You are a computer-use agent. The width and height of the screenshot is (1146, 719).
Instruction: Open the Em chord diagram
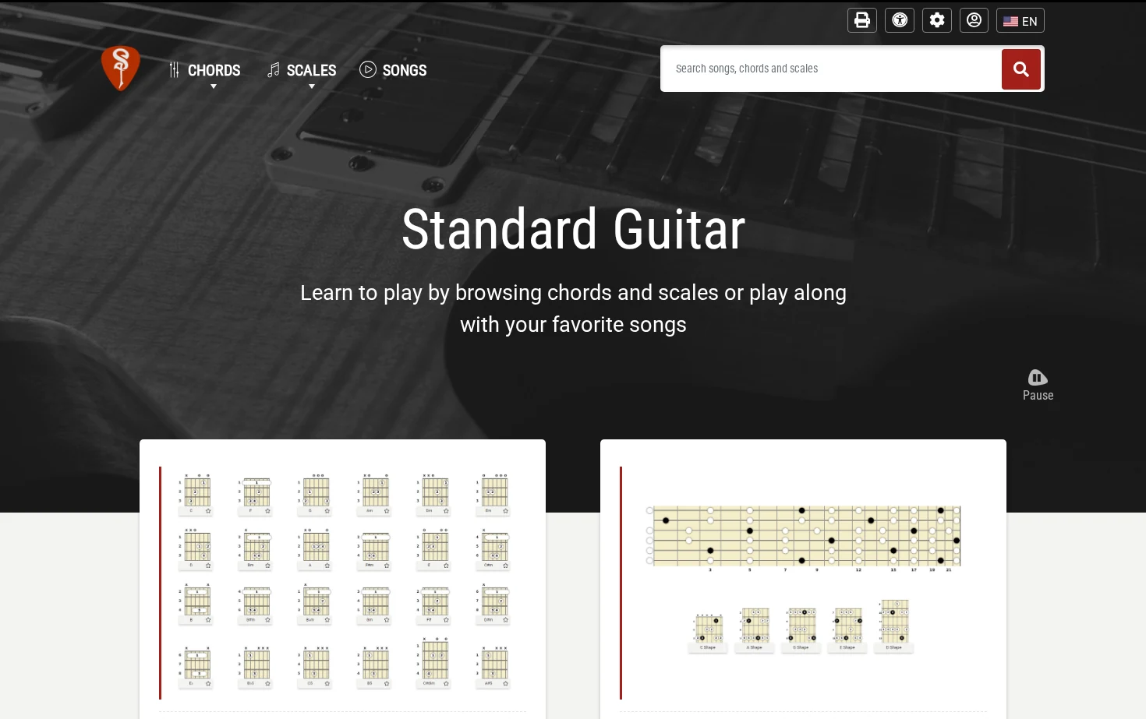coord(493,494)
